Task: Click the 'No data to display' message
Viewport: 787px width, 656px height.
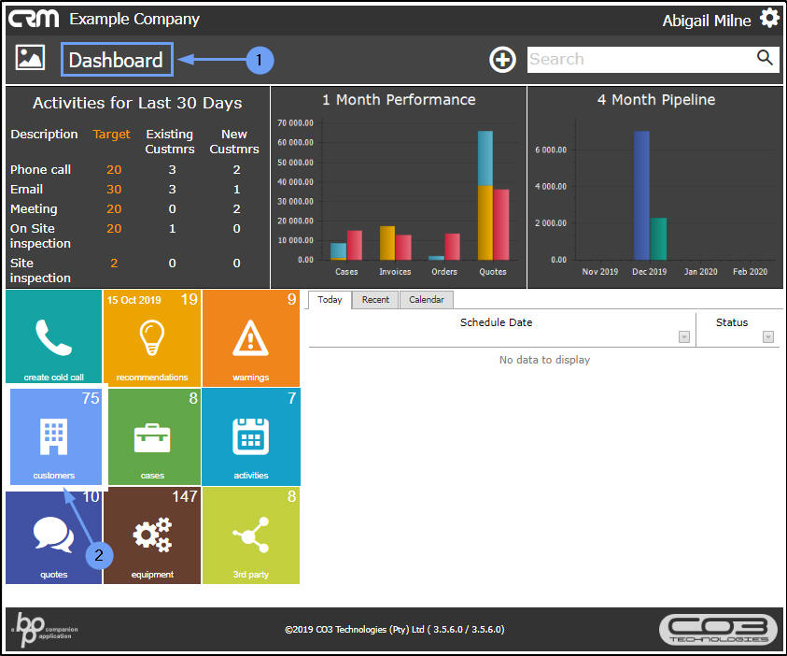Action: [x=544, y=360]
